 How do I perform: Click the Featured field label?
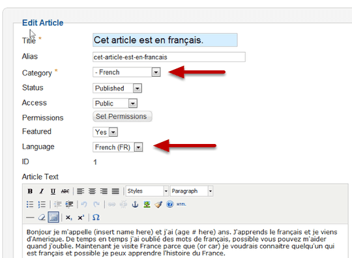point(37,132)
